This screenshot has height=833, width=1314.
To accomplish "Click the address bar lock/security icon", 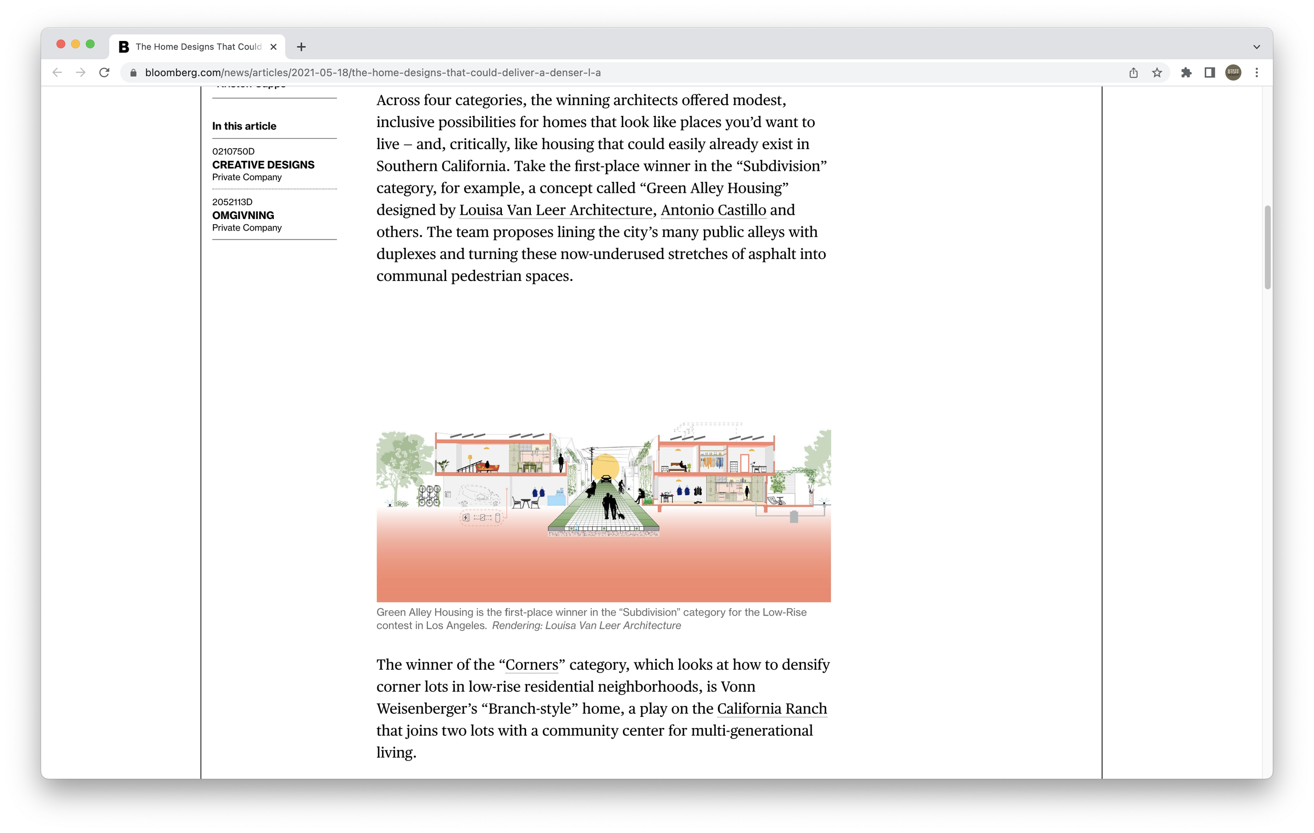I will click(x=134, y=72).
